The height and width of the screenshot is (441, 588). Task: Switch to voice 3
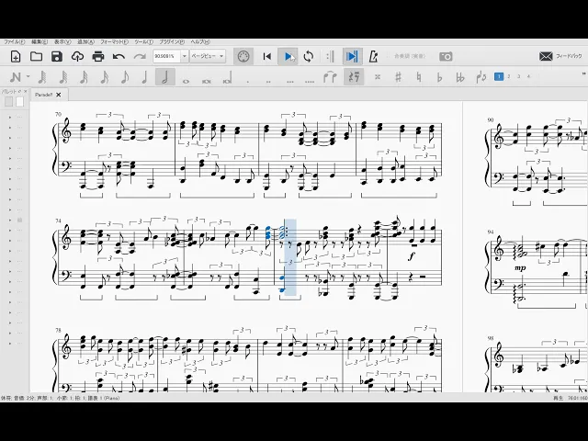pos(518,76)
